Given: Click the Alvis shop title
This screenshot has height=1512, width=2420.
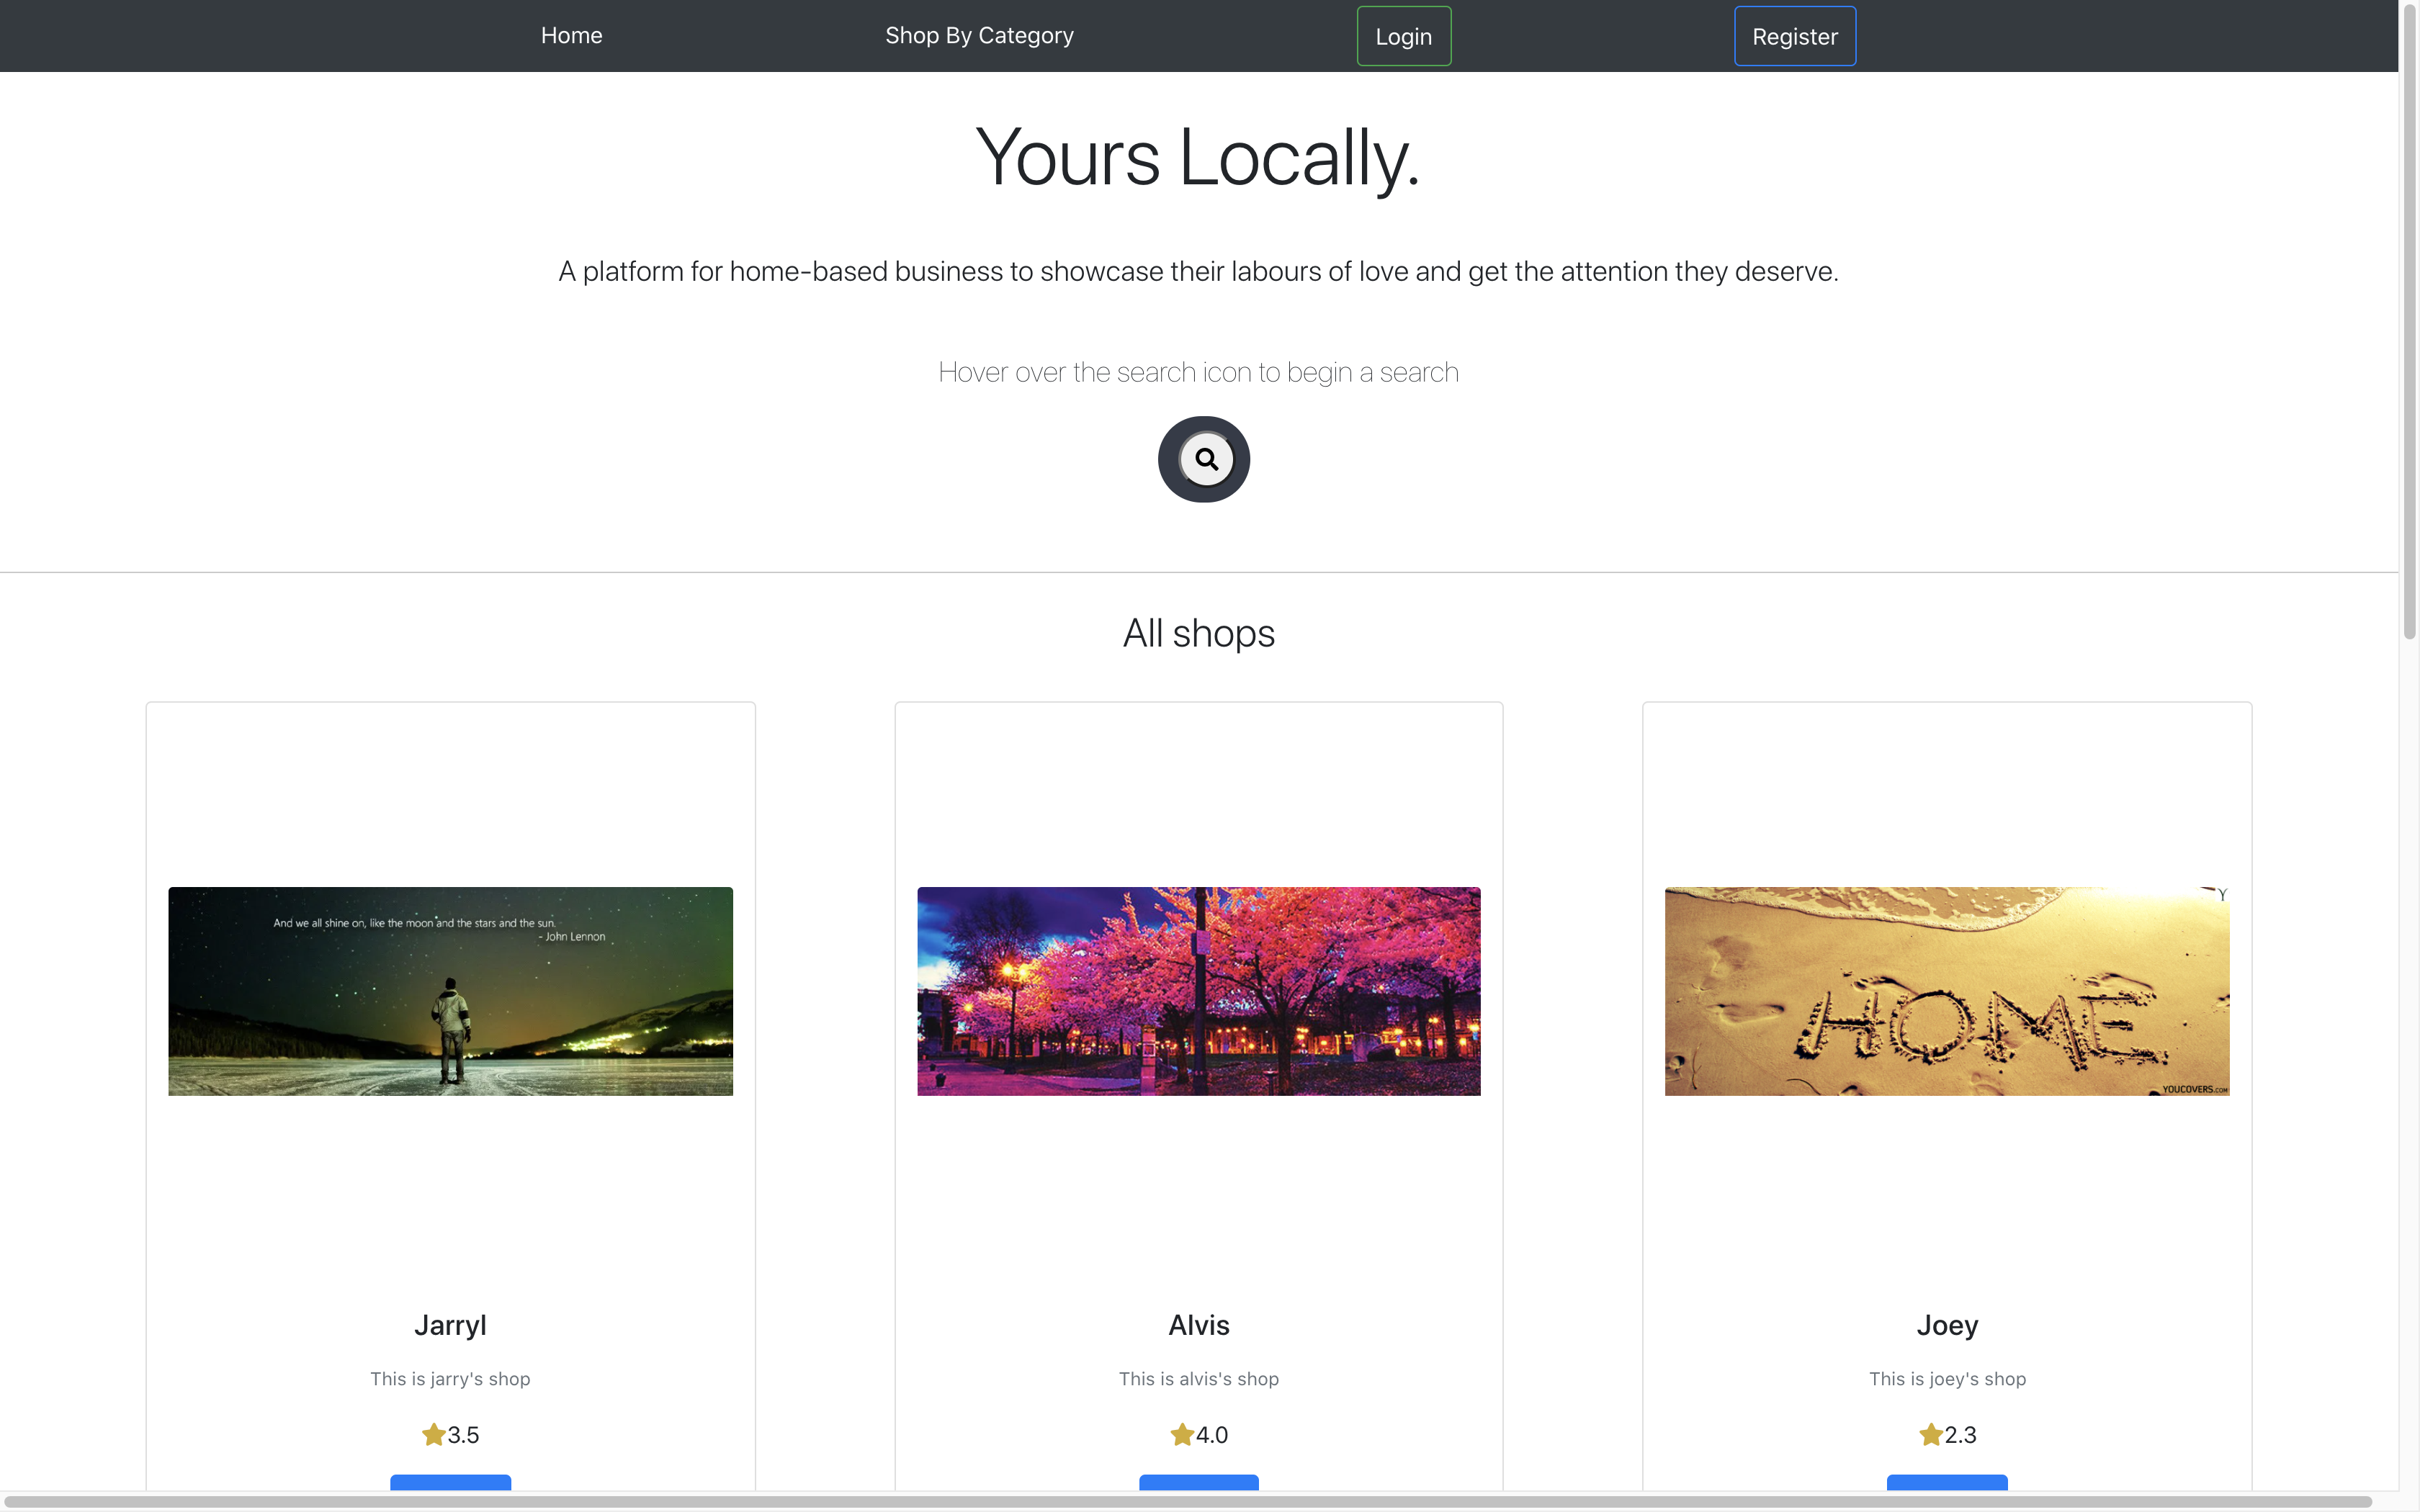Looking at the screenshot, I should (x=1198, y=1325).
